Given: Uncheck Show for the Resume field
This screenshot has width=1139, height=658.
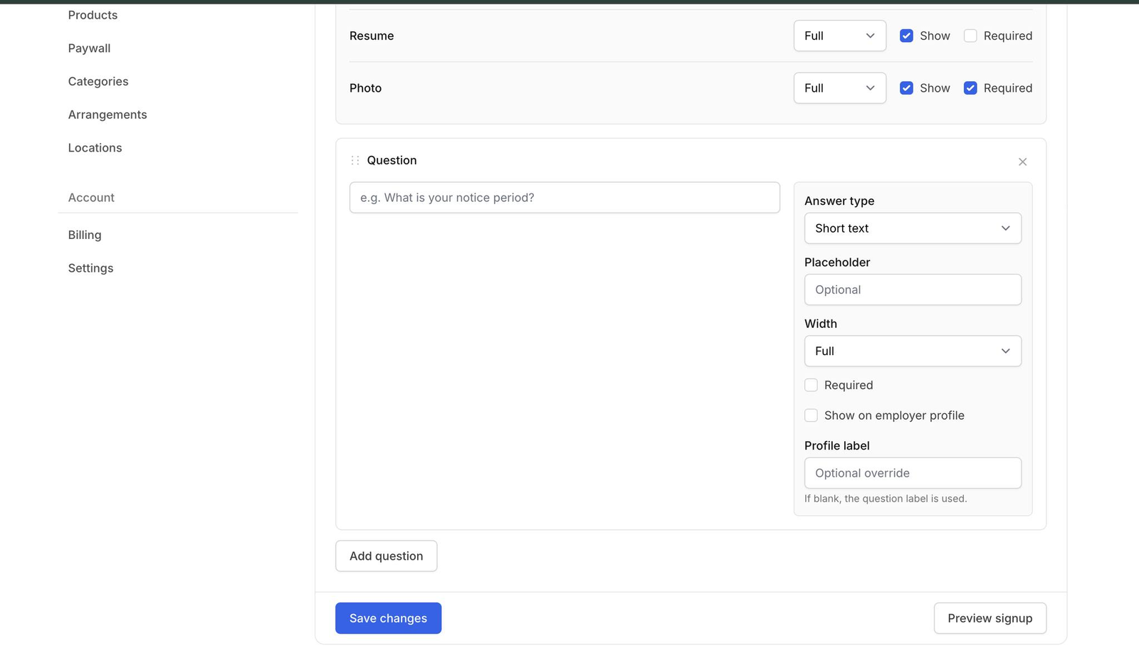Looking at the screenshot, I should (906, 35).
